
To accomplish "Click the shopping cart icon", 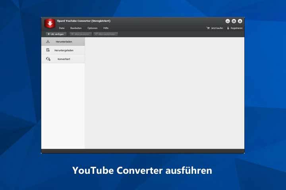I will [208, 28].
